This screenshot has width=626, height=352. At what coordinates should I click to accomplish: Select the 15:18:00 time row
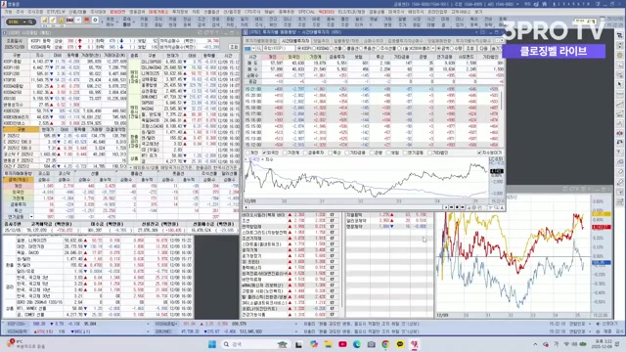click(x=372, y=108)
